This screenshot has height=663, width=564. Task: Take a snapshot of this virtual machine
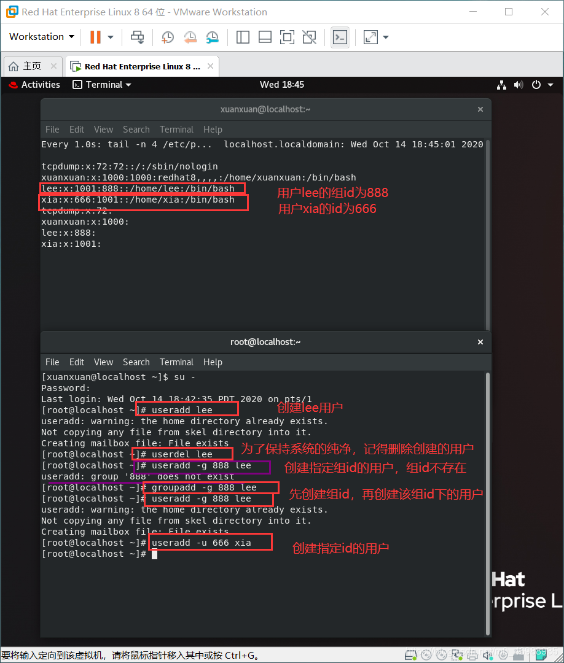(168, 37)
